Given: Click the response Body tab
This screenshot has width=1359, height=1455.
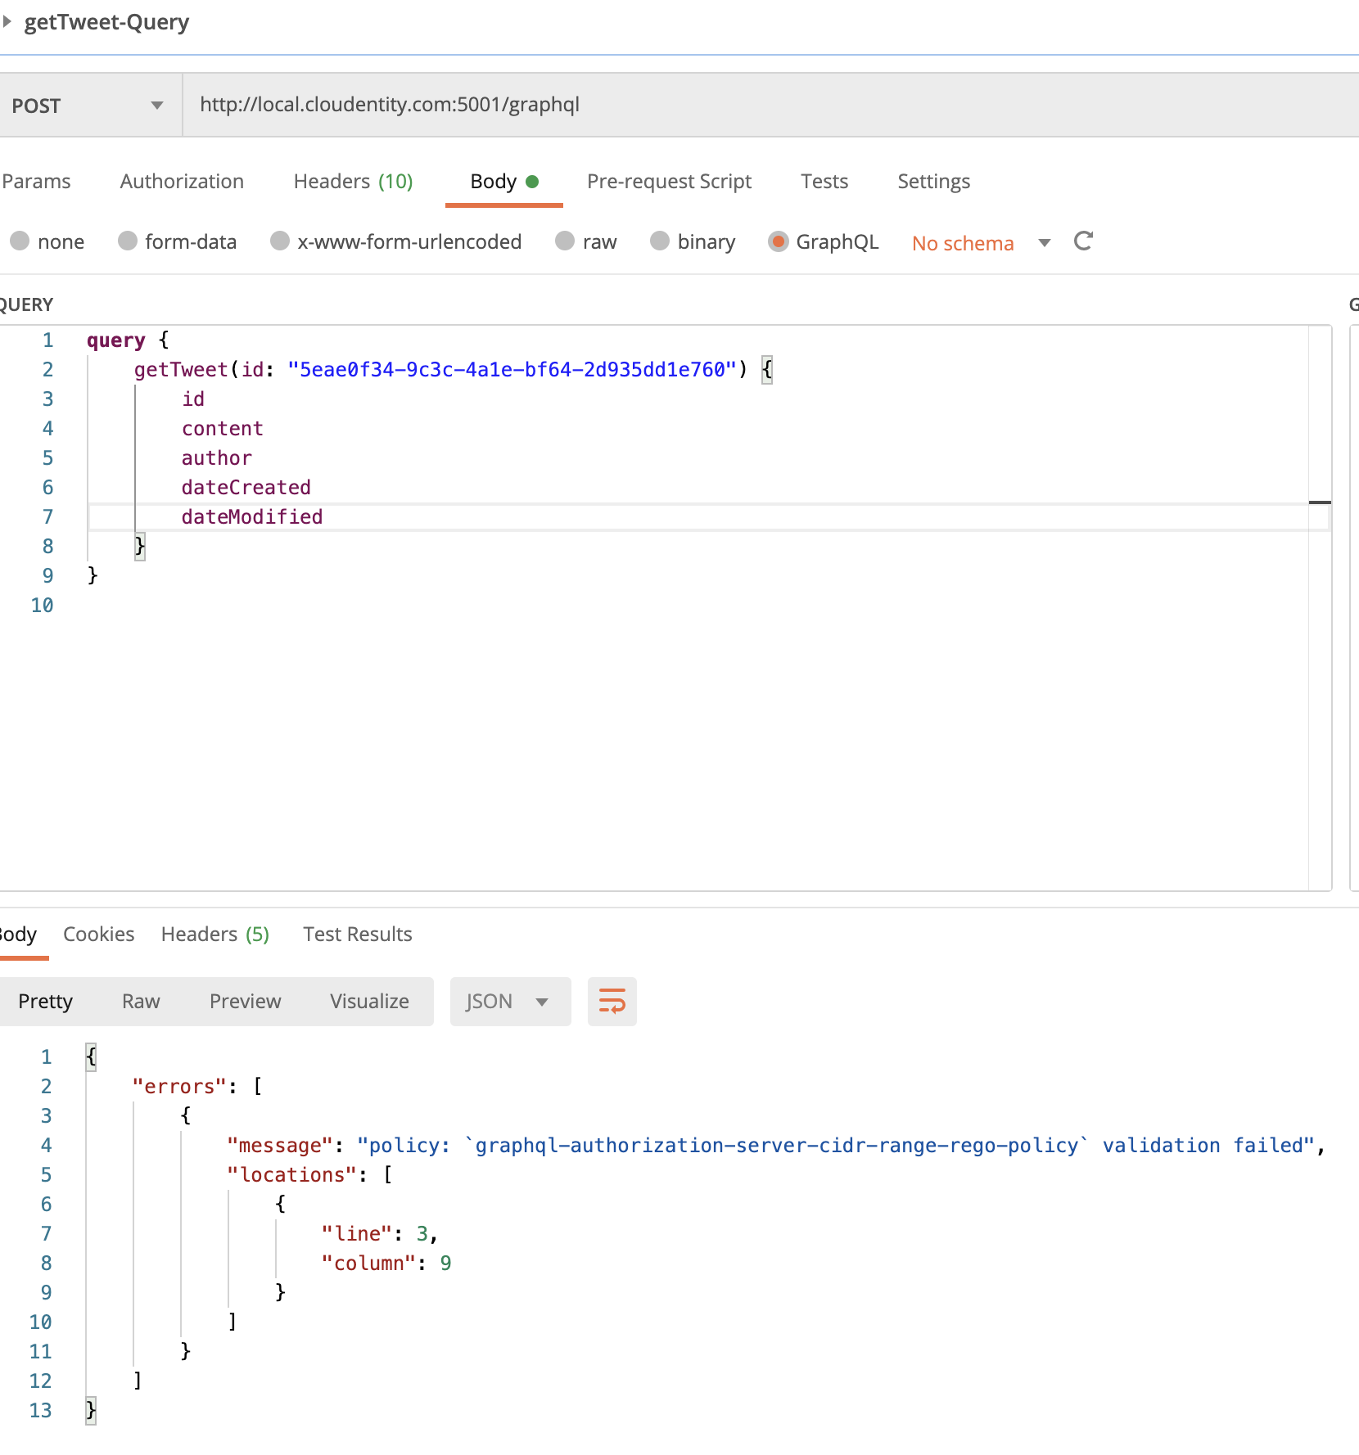Looking at the screenshot, I should [18, 934].
